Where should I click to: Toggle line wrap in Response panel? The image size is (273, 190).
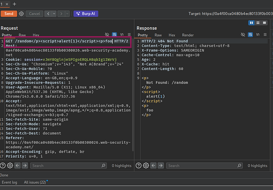coord(250,35)
